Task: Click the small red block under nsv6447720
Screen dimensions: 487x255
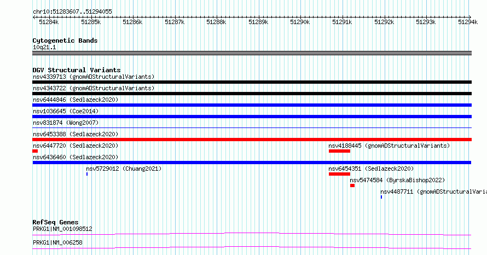Action: (35, 151)
